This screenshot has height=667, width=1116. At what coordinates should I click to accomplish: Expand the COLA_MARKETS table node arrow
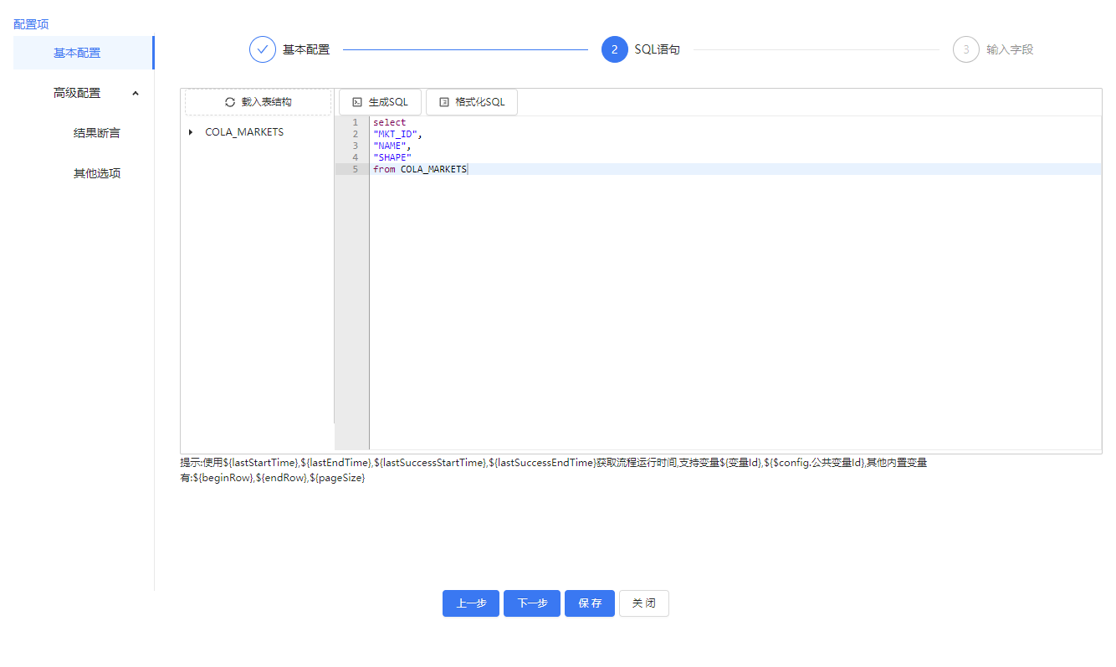coord(192,132)
